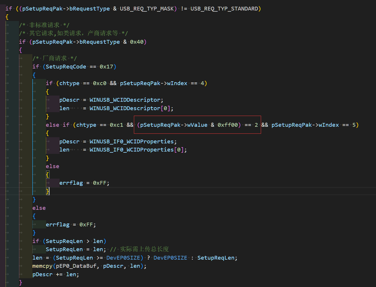Click the 非标准请求 comment line

pos(44,25)
